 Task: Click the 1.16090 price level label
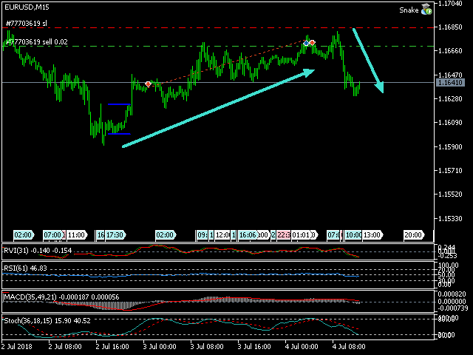point(450,123)
